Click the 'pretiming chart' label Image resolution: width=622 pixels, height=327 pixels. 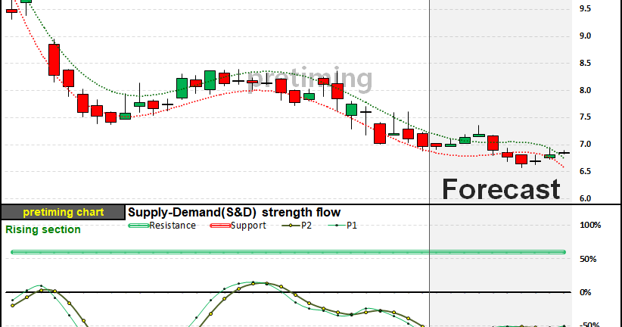[x=64, y=212]
